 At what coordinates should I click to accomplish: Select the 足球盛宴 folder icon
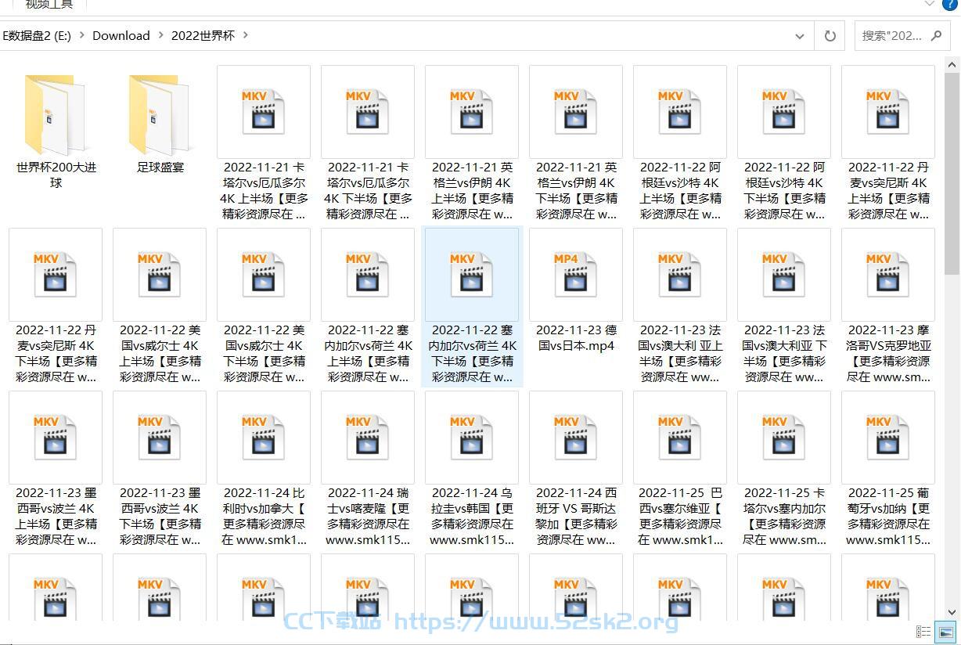point(160,114)
